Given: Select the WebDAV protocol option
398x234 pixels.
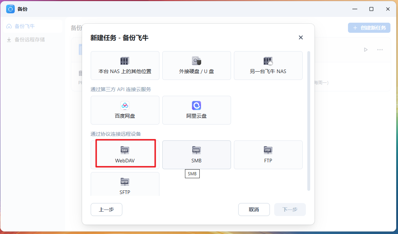Looking at the screenshot, I should (125, 154).
